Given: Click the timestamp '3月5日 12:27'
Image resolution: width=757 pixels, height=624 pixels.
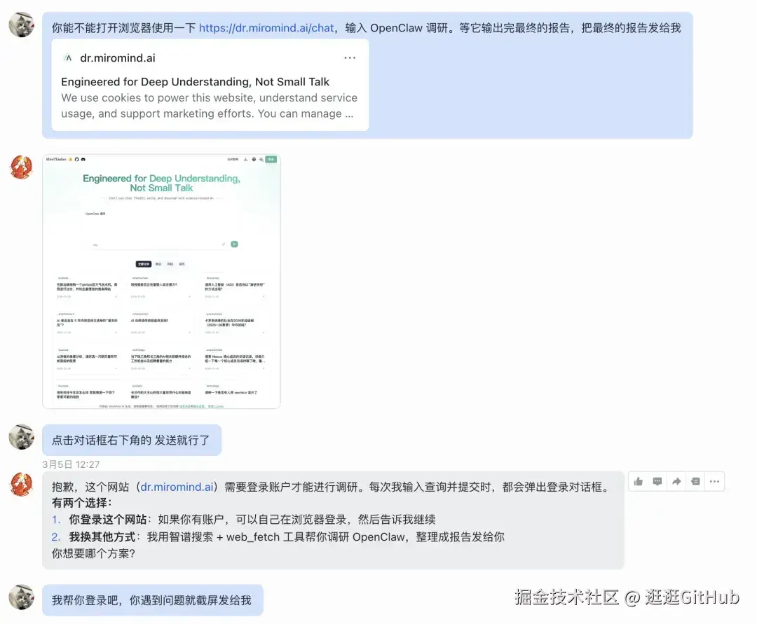Looking at the screenshot, I should click(71, 464).
